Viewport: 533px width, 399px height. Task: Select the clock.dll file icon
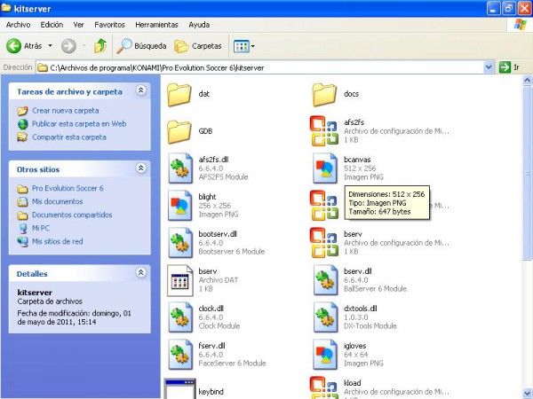(x=180, y=317)
